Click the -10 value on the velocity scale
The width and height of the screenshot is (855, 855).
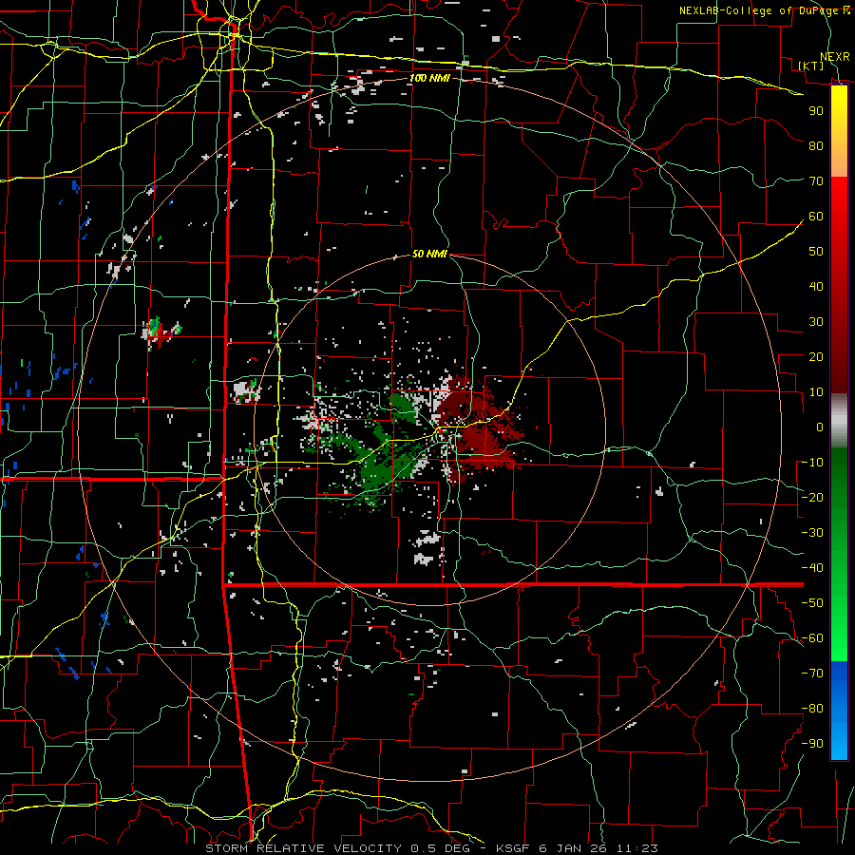point(812,463)
